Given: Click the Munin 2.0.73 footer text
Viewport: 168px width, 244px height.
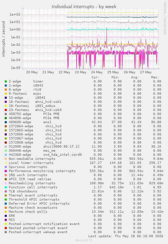Looking at the screenshot, I should click(x=84, y=240).
